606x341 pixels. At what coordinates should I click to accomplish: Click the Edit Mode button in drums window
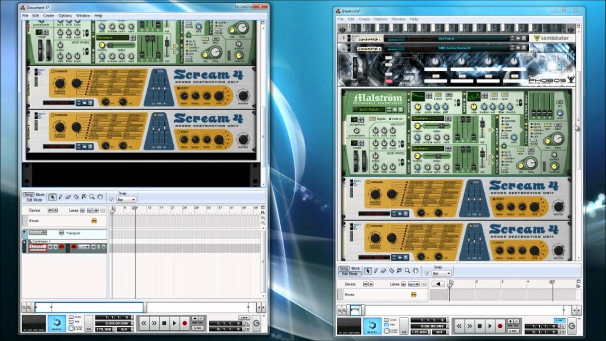click(350, 274)
